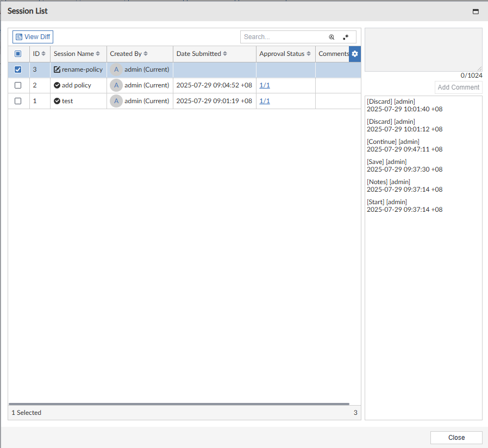Maximize the Session List dialog
This screenshot has height=448, width=488.
(476, 11)
